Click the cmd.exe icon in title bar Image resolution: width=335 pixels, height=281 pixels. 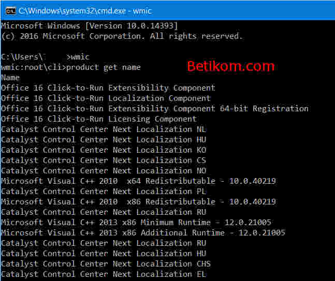click(11, 11)
